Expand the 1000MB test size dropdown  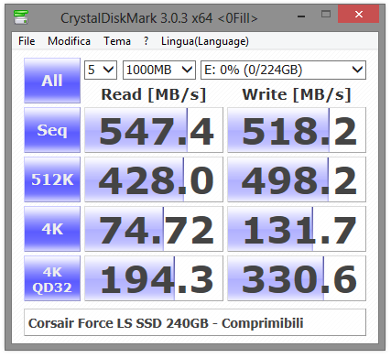pos(159,70)
